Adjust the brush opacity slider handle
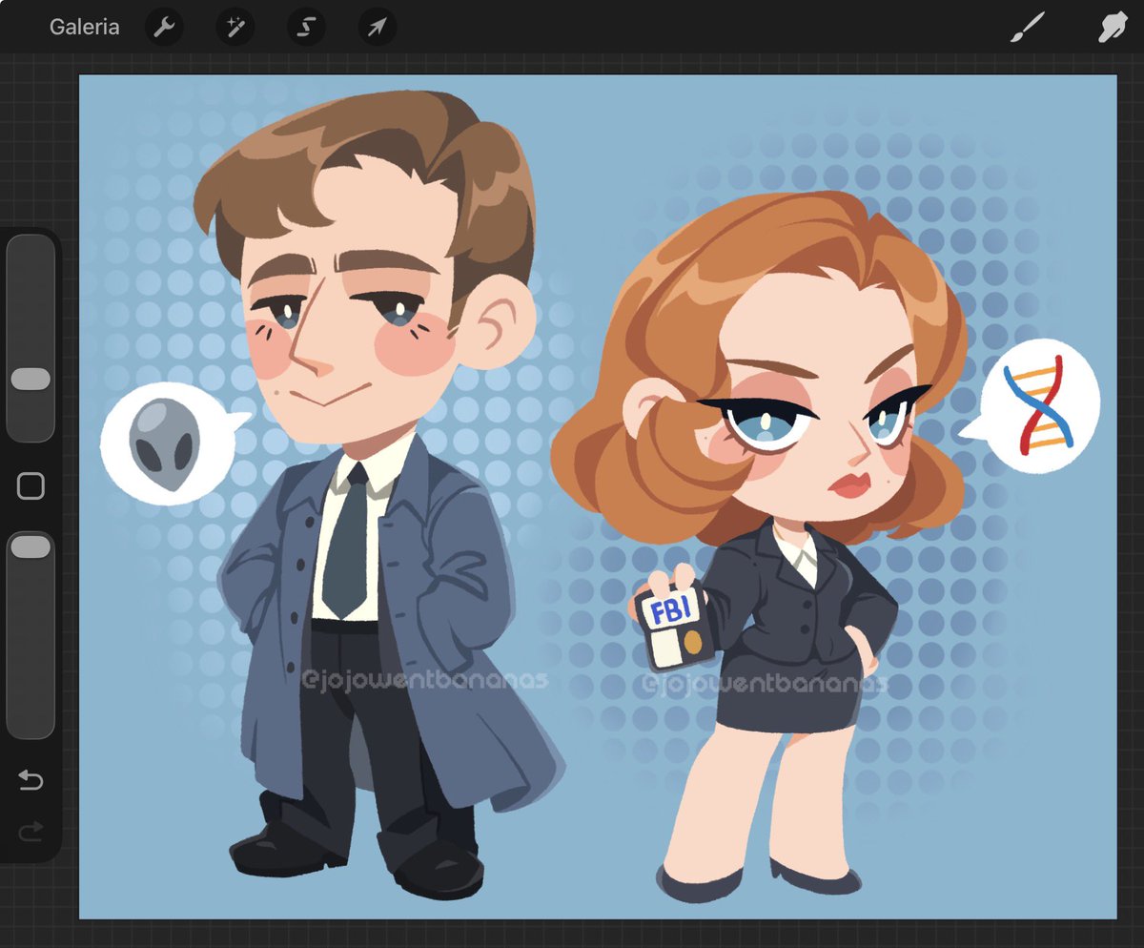The width and height of the screenshot is (1144, 948). (31, 546)
